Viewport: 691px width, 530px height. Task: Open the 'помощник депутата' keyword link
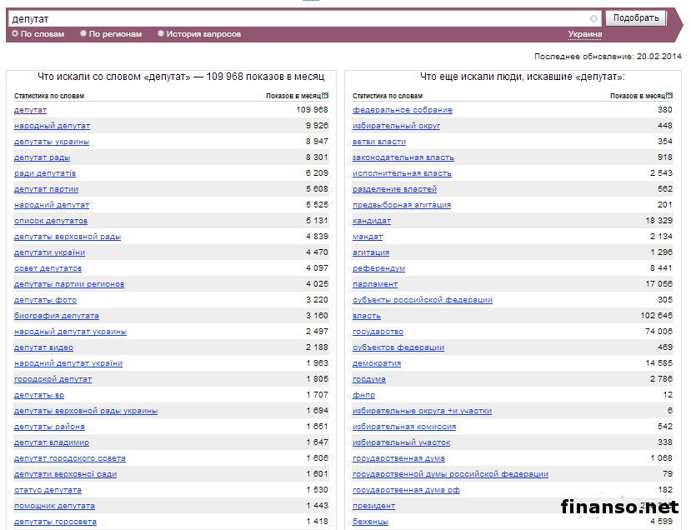(x=54, y=506)
